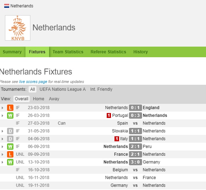206x190 pixels.
Task: Click the grey D badge for the Slovakia match
Action: (10, 131)
